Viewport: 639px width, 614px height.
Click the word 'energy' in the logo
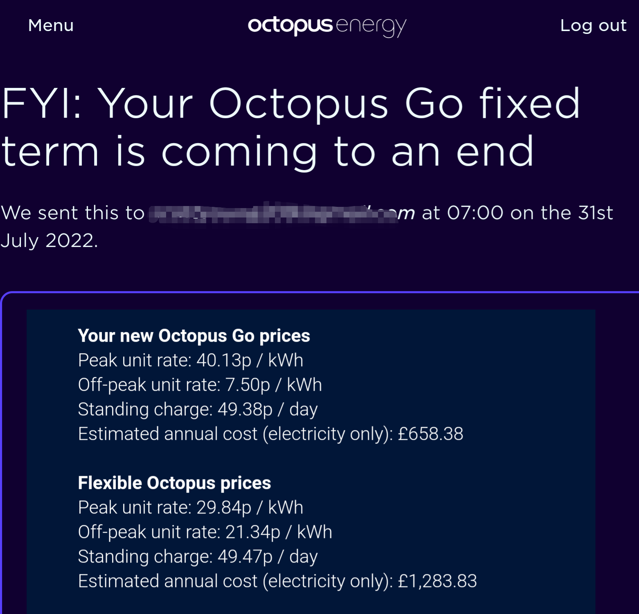pos(371,27)
